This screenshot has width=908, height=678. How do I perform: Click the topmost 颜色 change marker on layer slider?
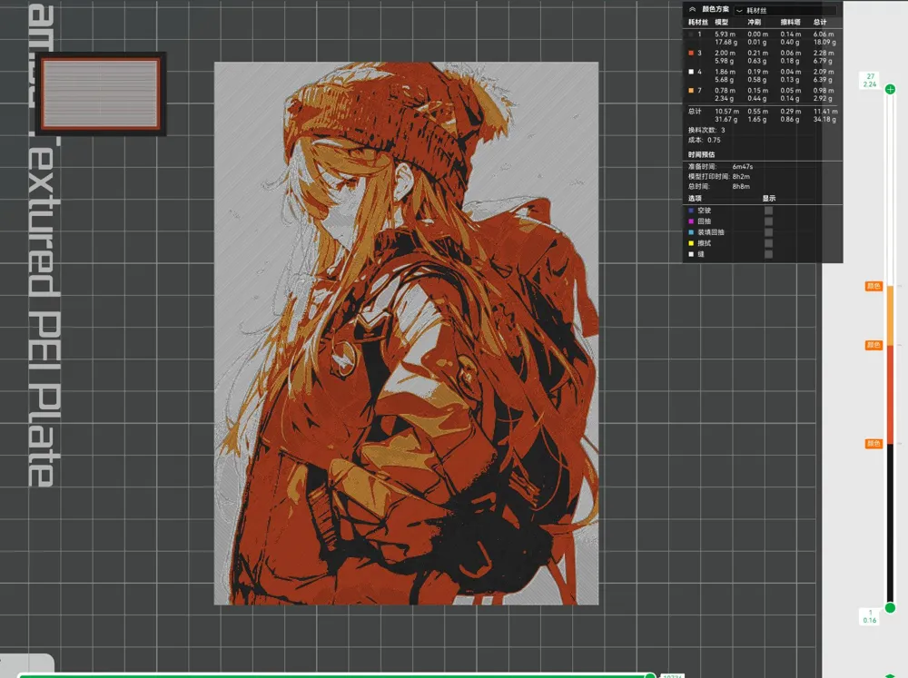[x=873, y=286]
